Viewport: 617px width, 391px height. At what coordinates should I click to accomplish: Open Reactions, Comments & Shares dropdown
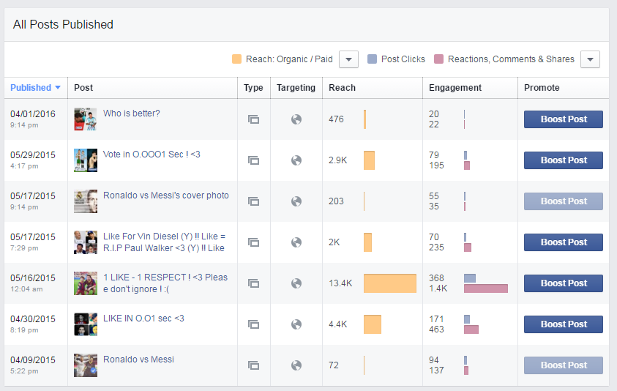coord(590,59)
